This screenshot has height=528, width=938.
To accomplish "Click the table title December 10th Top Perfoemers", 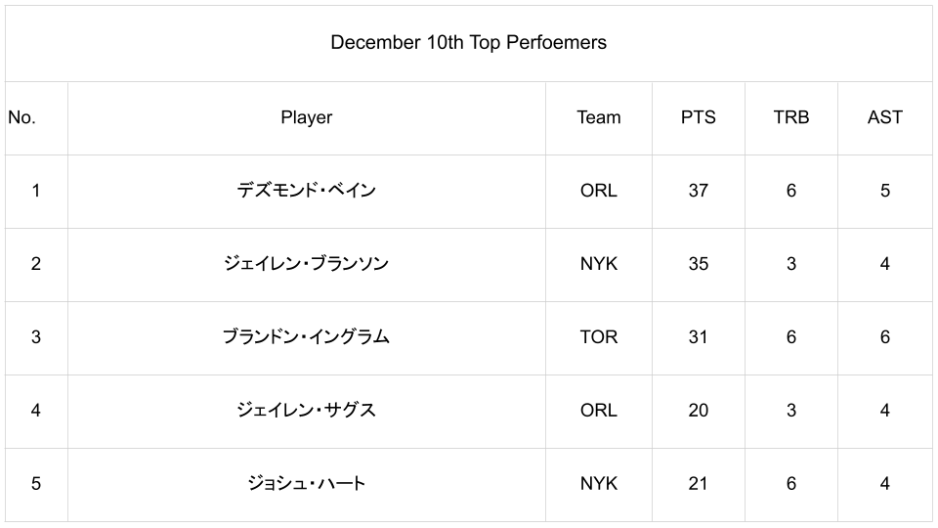I will (x=468, y=43).
